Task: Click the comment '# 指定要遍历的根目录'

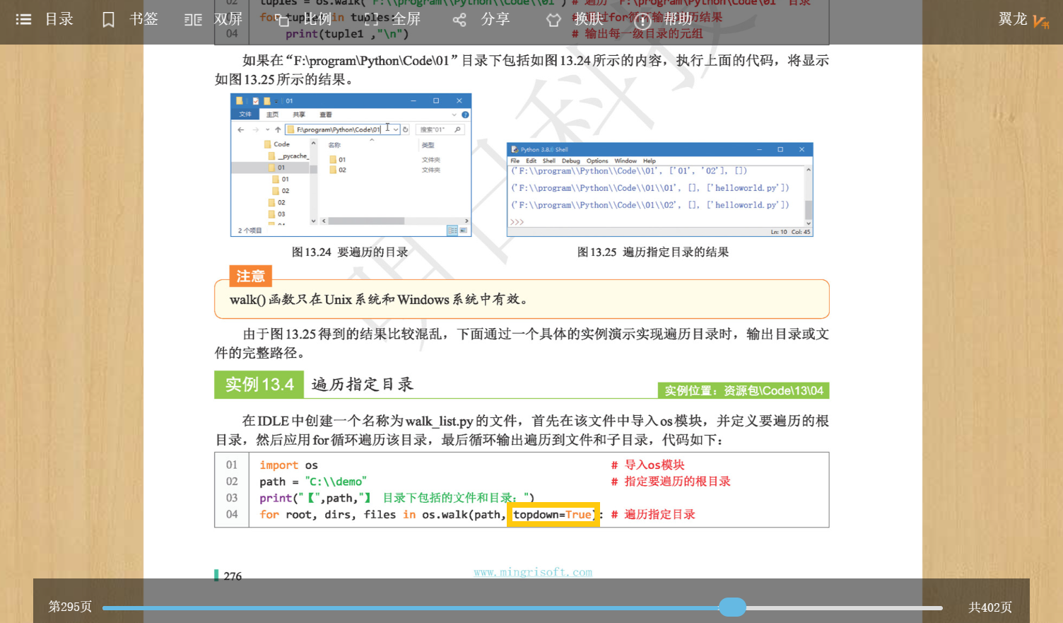Action: (x=671, y=481)
